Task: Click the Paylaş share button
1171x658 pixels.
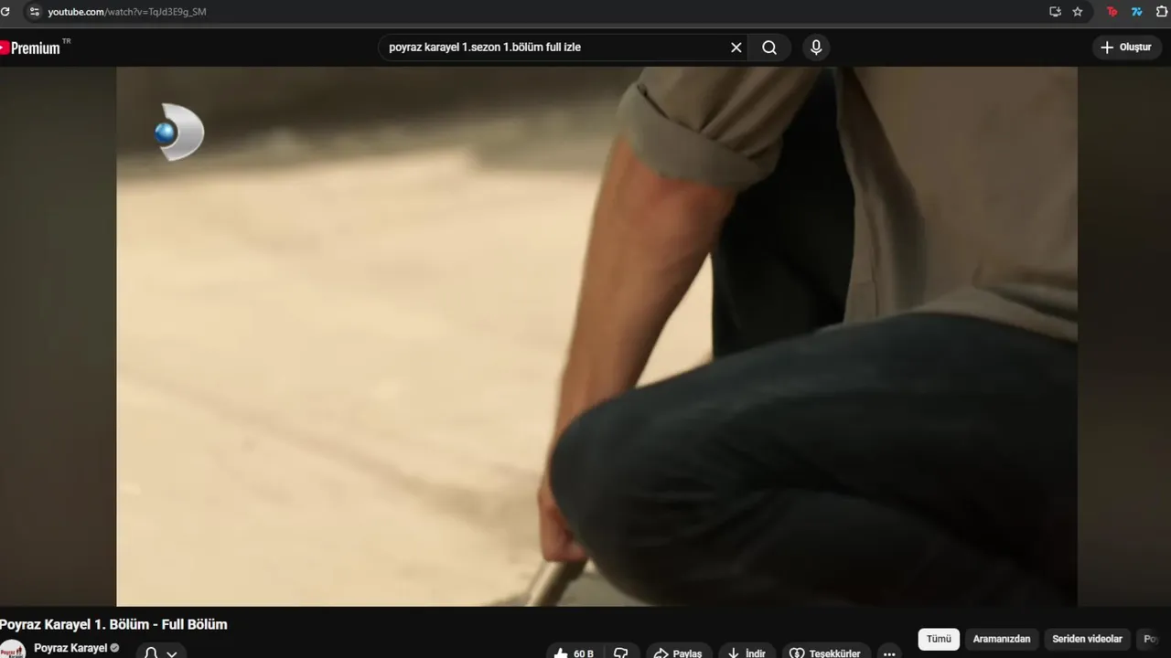Action: 678,653
